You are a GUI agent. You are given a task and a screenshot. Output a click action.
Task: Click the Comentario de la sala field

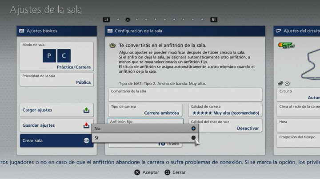pyautogui.click(x=185, y=94)
